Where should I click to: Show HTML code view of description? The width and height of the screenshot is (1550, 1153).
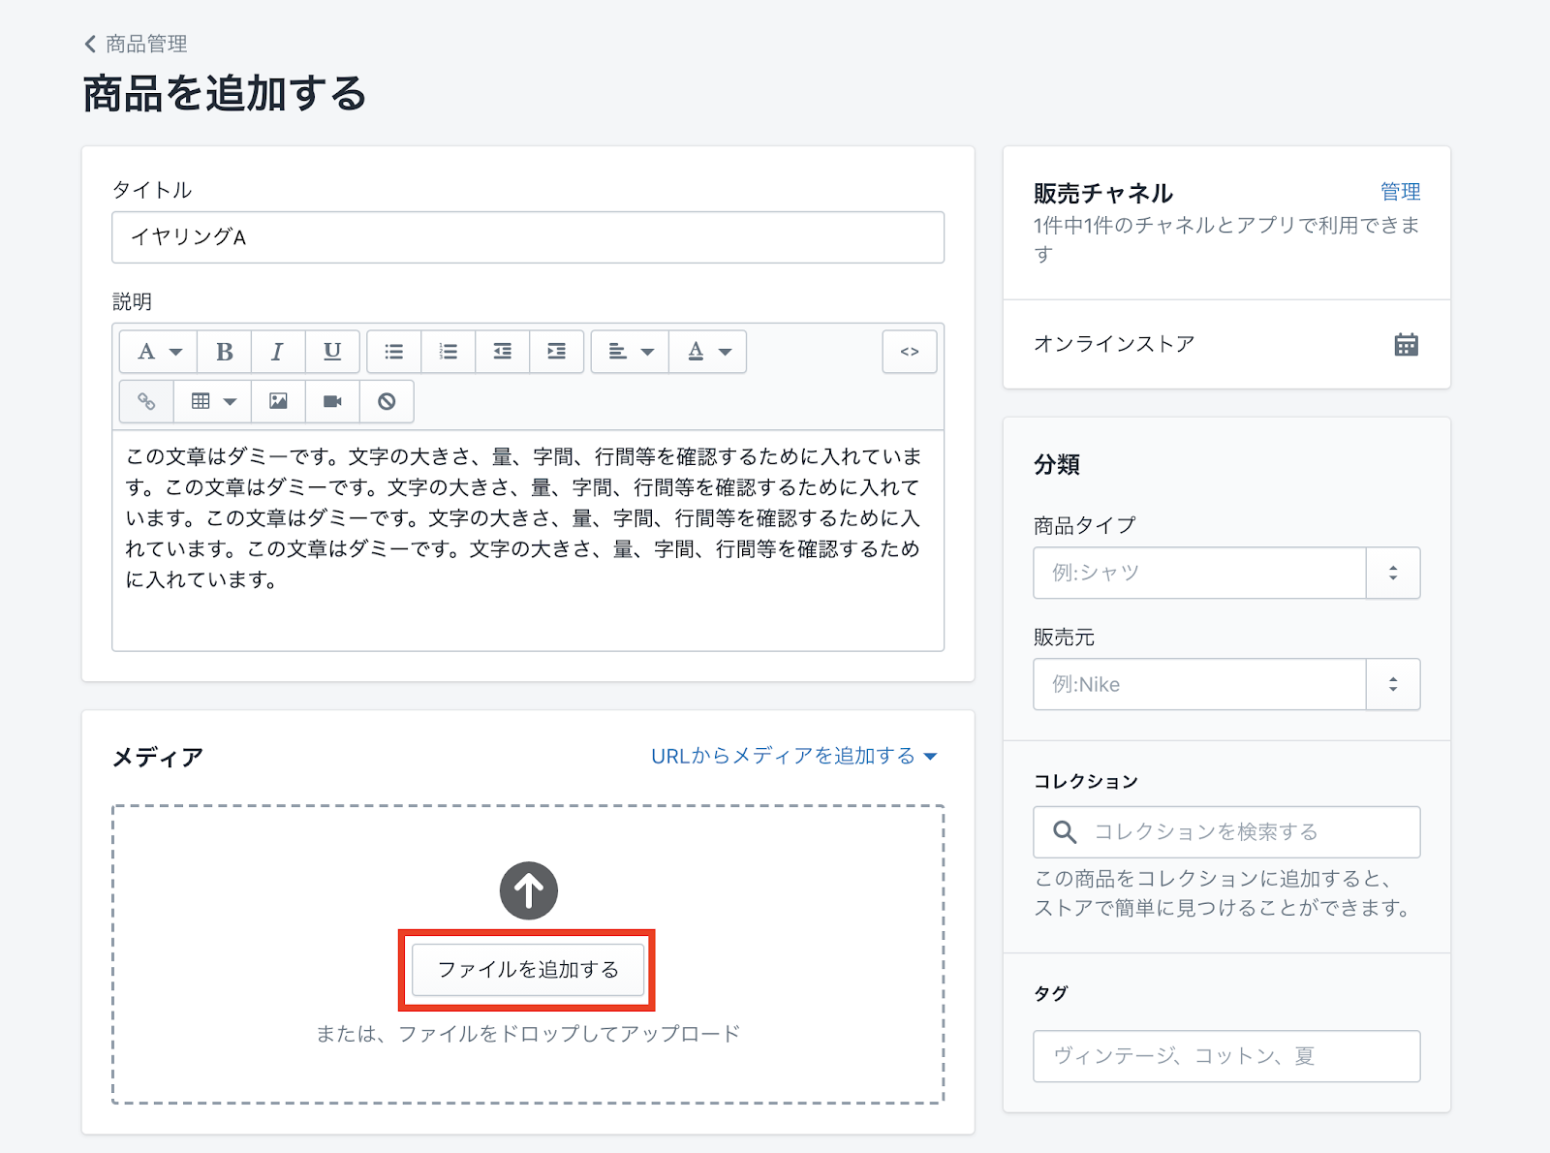(x=909, y=352)
